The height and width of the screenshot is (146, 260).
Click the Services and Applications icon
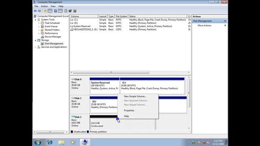39,47
